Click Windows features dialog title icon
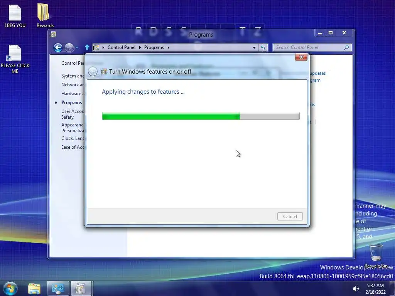This screenshot has height=296, width=395. point(104,72)
